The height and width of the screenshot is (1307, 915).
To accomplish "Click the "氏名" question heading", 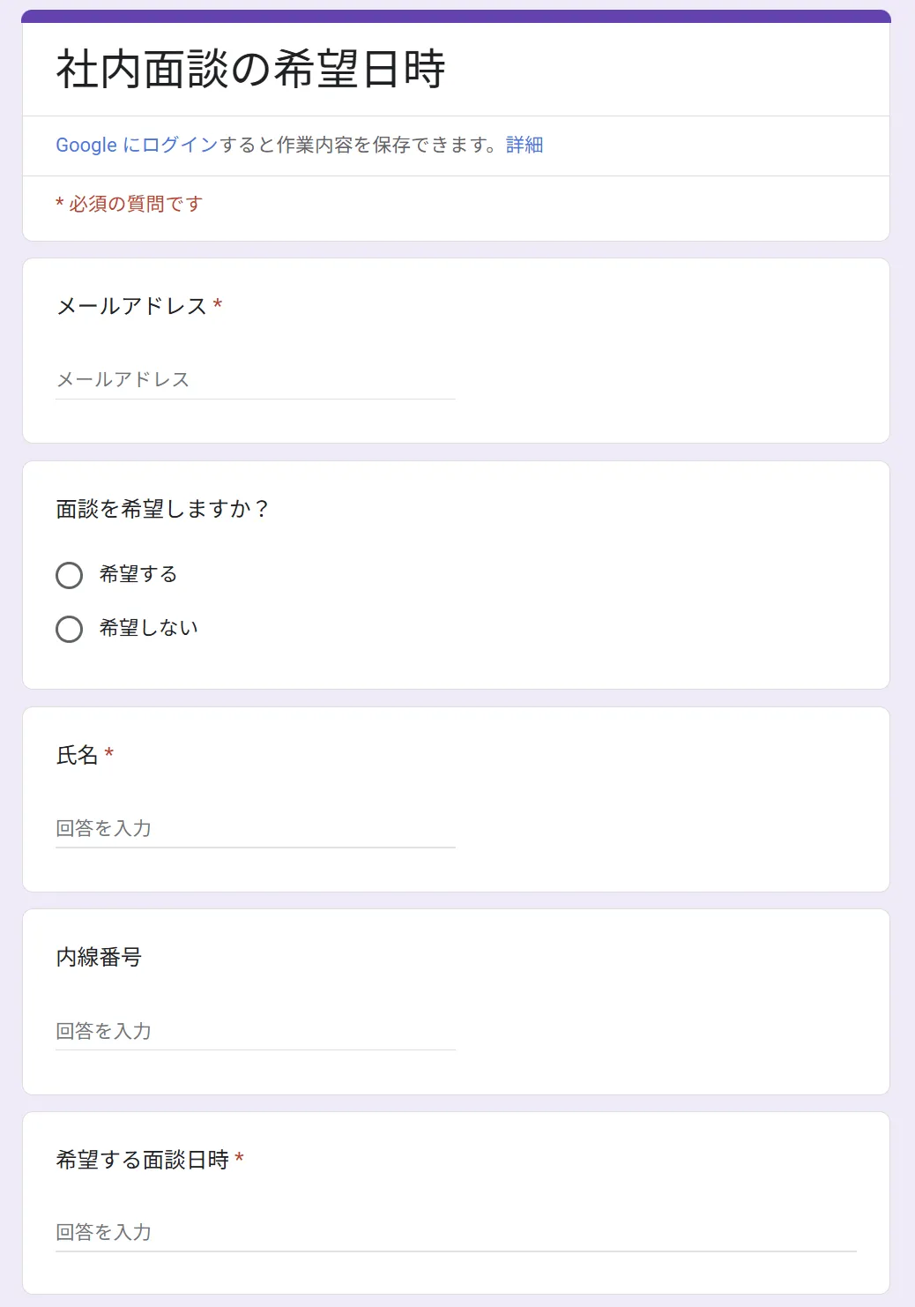I will click(x=77, y=756).
